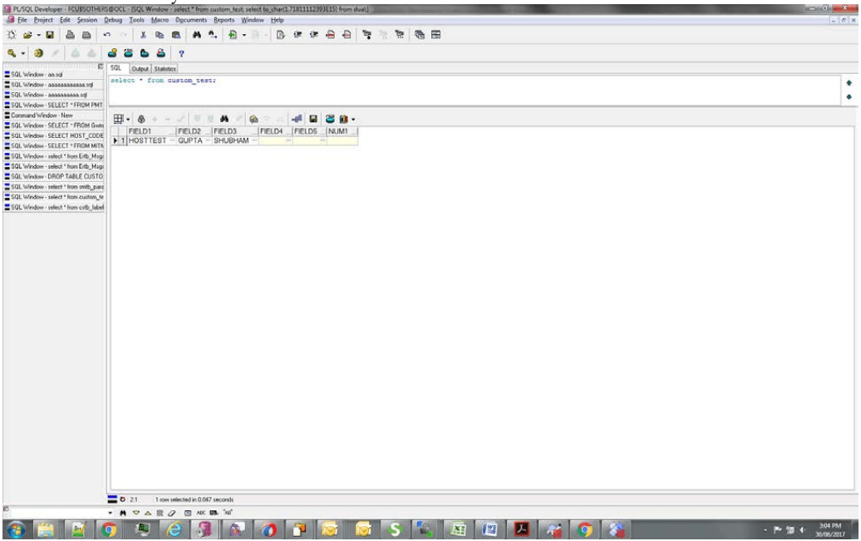Click the Windows Start button

coord(15,529)
